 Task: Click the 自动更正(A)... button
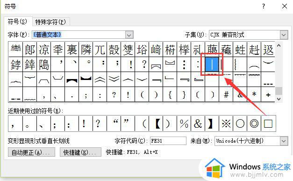coord(31,152)
